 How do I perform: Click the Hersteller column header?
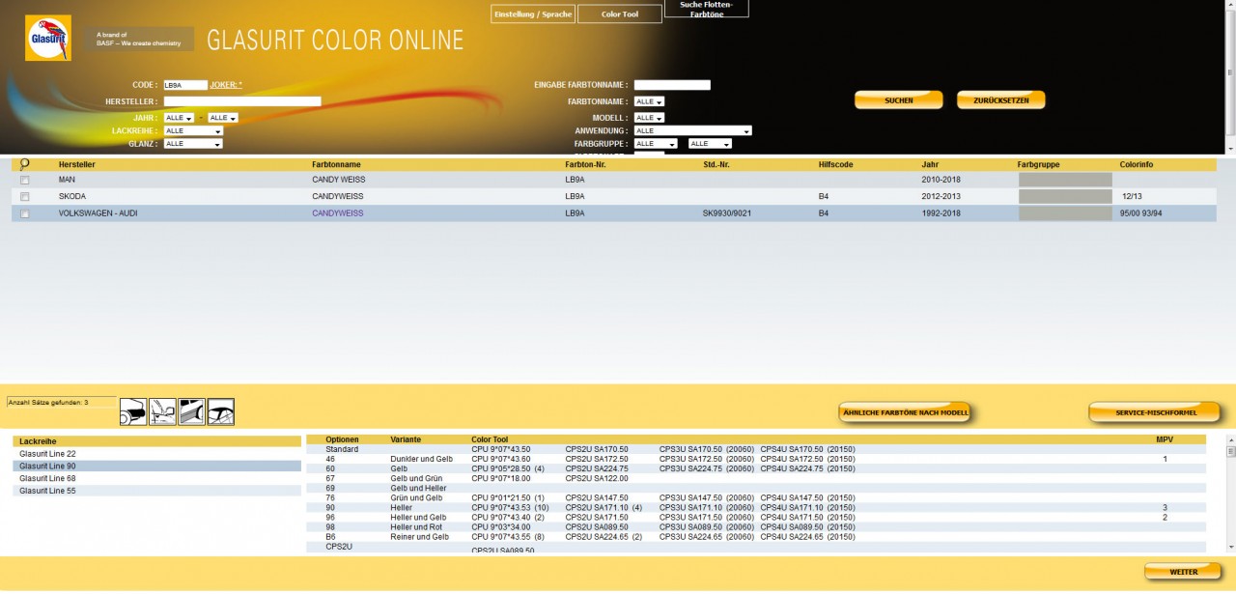tap(77, 165)
